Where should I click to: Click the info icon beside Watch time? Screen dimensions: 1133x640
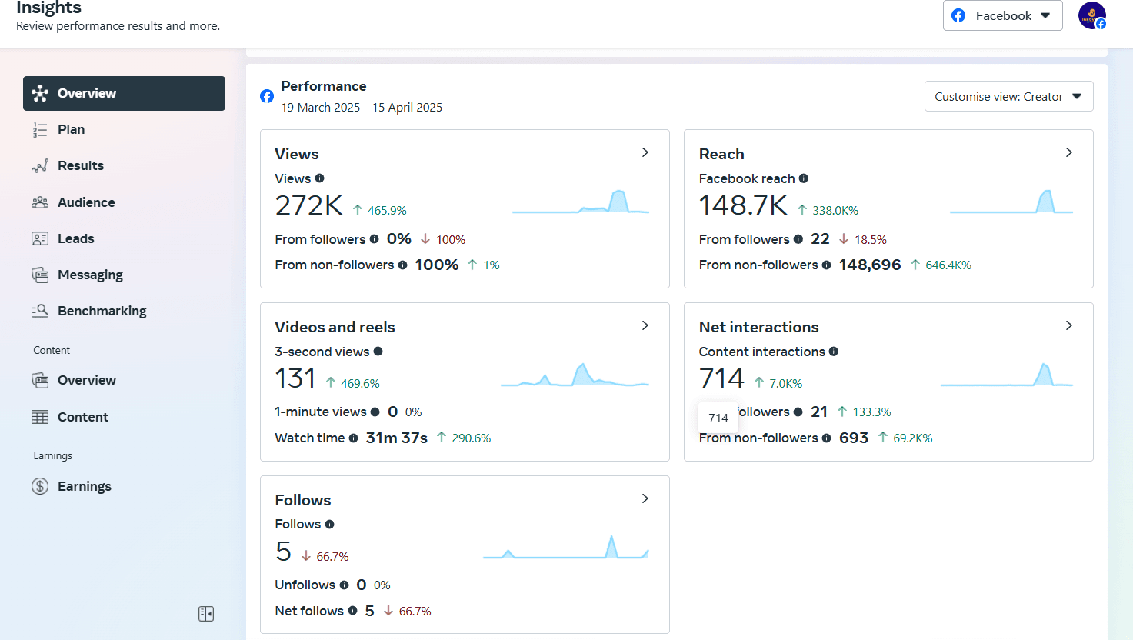coord(354,438)
